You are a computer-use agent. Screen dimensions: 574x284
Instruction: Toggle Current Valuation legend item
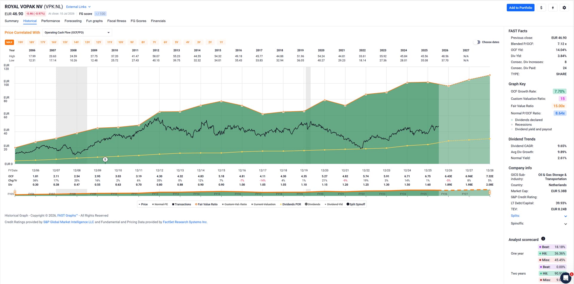click(x=263, y=204)
